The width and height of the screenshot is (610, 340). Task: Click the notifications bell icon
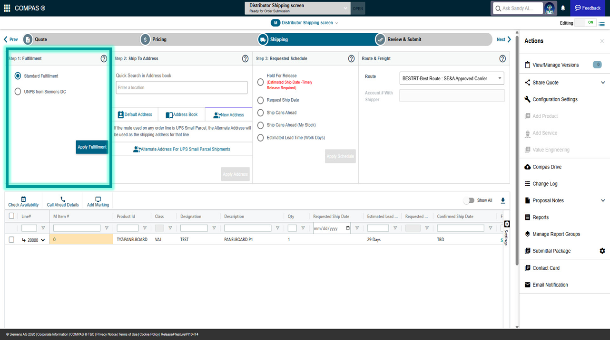[563, 8]
